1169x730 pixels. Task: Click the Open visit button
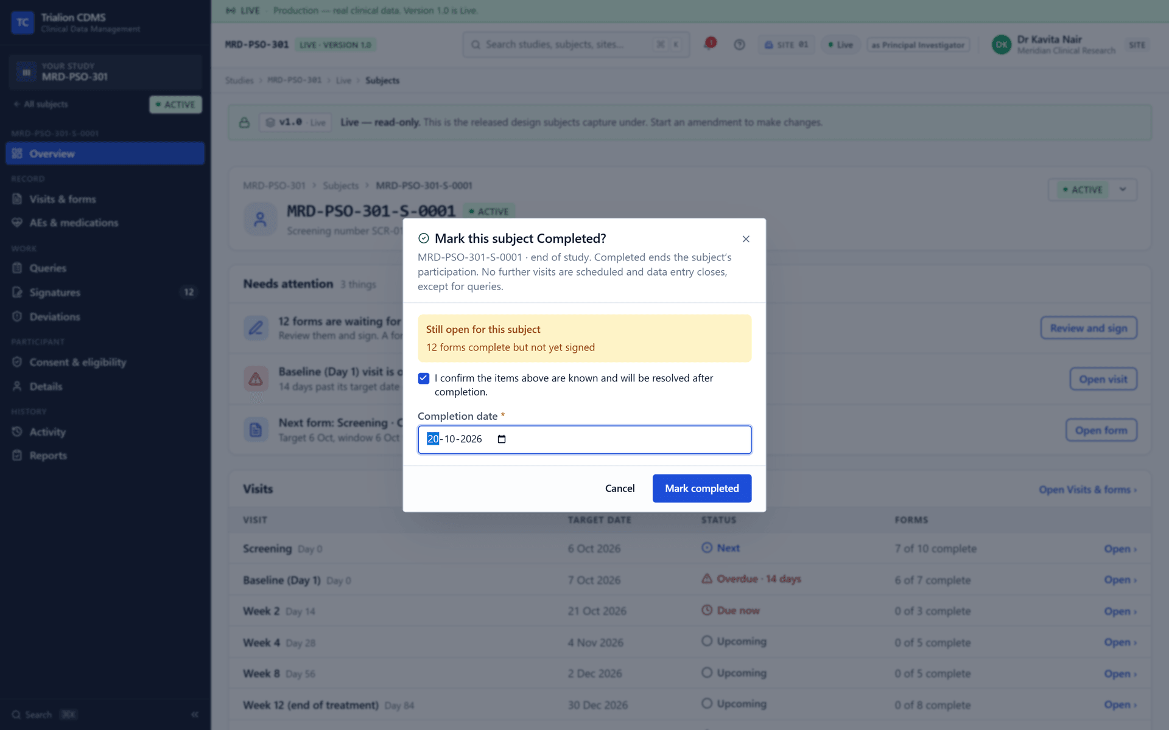[1103, 379]
